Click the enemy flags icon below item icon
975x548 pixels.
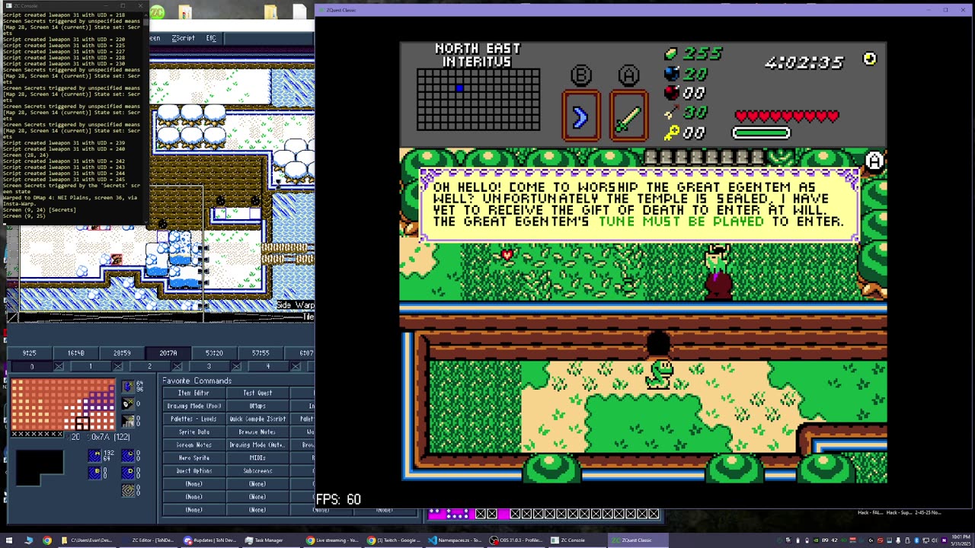[x=127, y=403]
